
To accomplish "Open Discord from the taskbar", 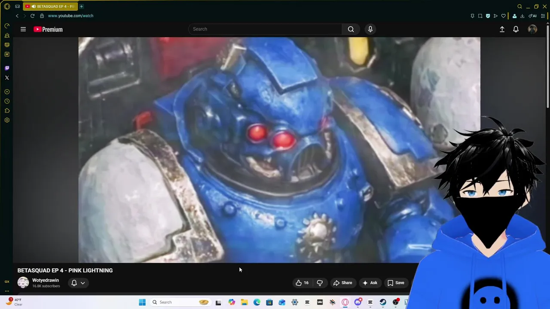I will click(x=358, y=302).
